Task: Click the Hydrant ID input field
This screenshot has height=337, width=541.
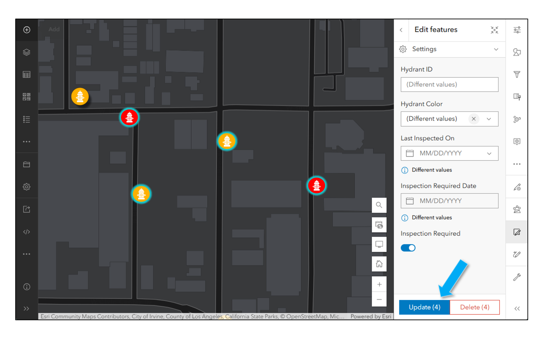Action: 449,84
